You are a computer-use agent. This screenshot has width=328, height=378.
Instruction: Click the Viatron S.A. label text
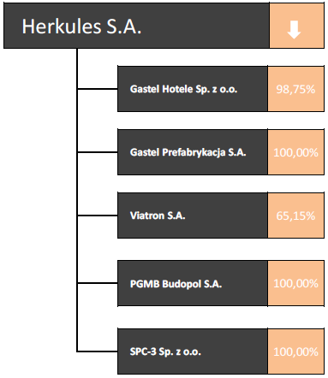[158, 216]
